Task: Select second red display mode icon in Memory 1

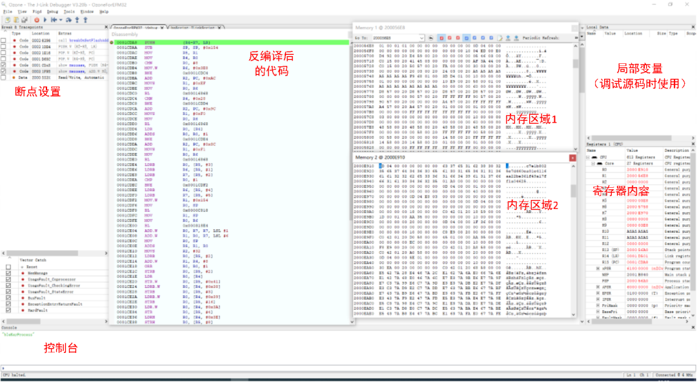Action: [449, 38]
